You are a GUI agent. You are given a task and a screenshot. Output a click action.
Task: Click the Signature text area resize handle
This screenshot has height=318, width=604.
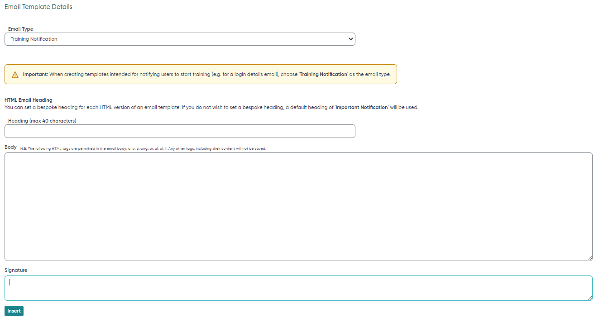coord(590,298)
